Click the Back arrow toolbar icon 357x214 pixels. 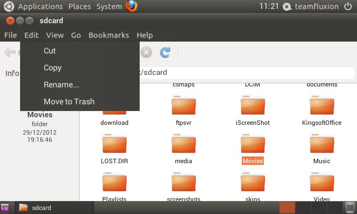coord(10,52)
